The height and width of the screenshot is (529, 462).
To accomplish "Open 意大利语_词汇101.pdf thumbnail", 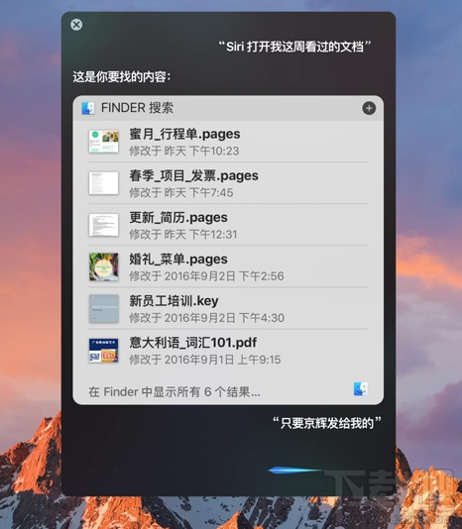I will pos(104,351).
